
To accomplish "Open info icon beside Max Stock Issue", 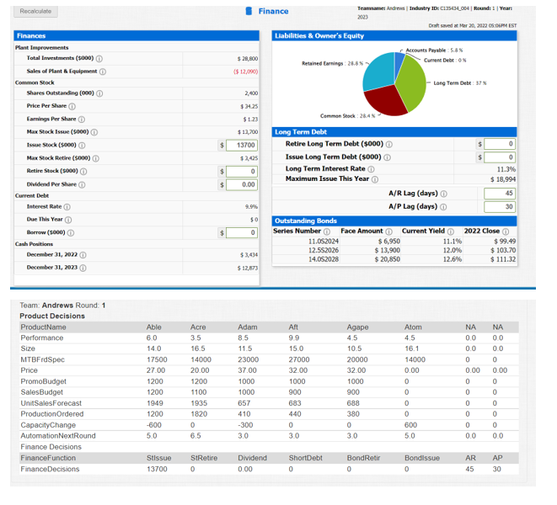I will point(94,132).
